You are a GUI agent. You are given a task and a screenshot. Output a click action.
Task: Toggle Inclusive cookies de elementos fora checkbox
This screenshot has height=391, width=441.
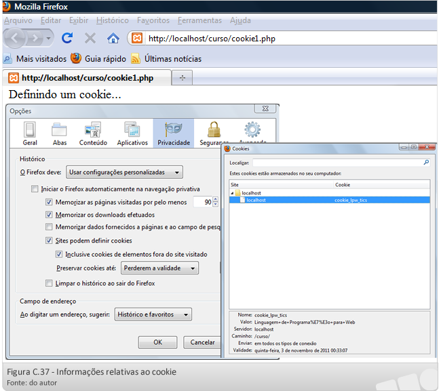59,254
